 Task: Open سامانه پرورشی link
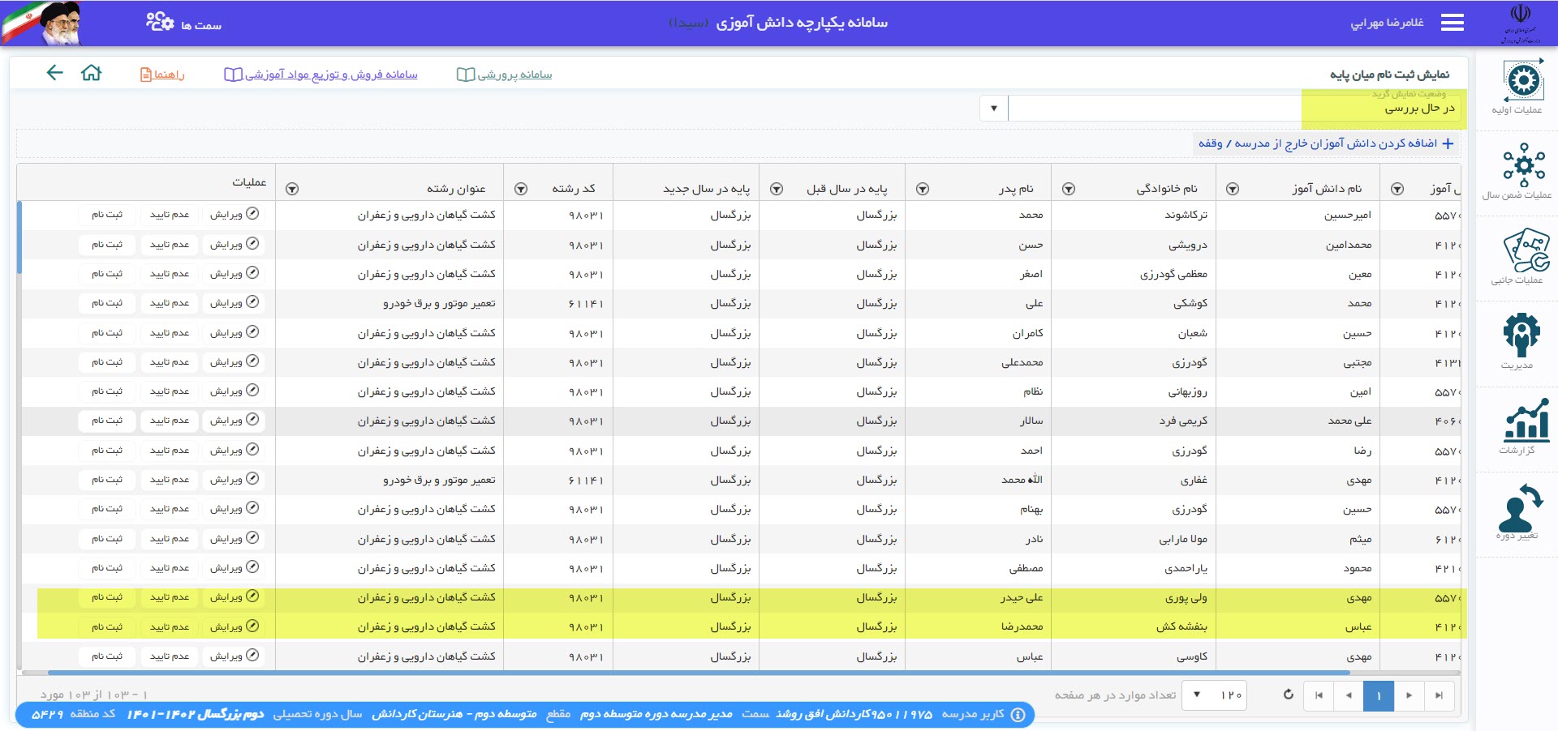505,75
